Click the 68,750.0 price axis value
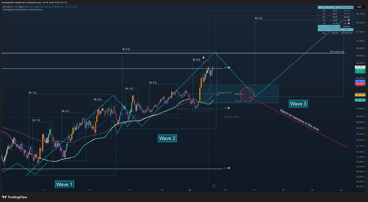The height and width of the screenshot is (202, 368). (x=360, y=14)
